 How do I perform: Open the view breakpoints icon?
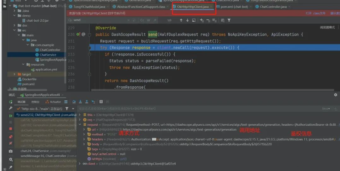click(10, 137)
